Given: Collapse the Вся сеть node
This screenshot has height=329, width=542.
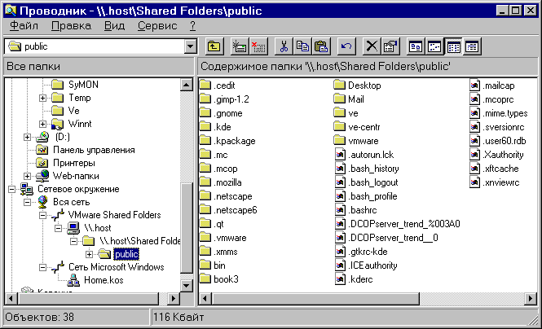Looking at the screenshot, I should [x=27, y=202].
